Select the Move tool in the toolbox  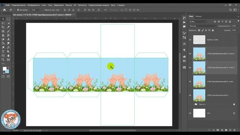[x=3, y=19]
